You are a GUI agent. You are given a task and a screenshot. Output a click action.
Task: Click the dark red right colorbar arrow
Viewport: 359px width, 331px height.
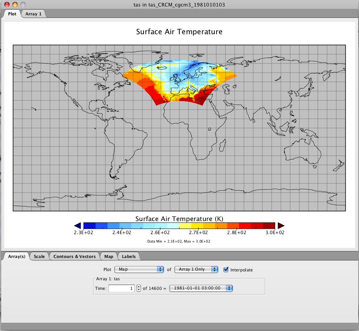(281, 226)
